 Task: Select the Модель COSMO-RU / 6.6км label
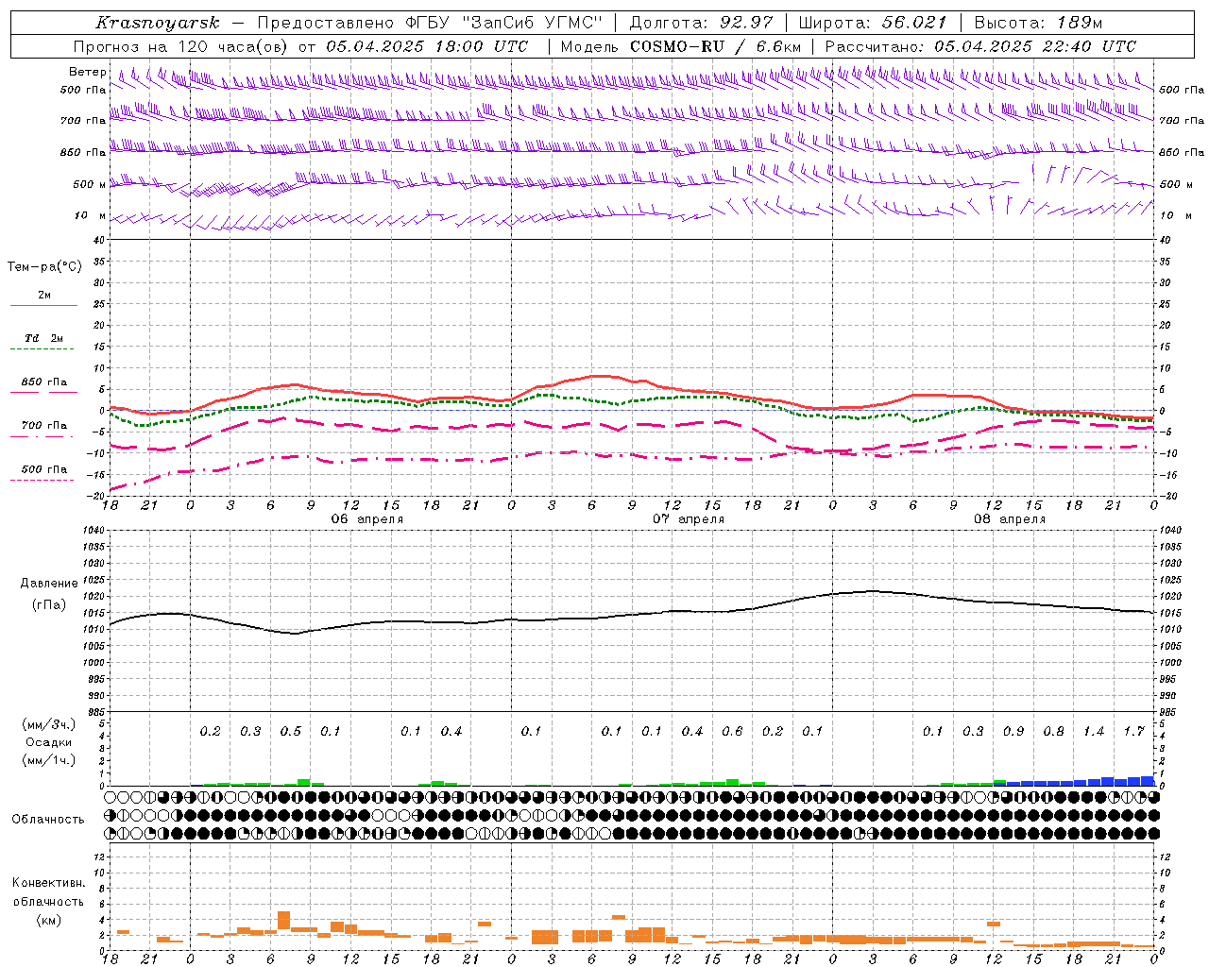[x=680, y=46]
